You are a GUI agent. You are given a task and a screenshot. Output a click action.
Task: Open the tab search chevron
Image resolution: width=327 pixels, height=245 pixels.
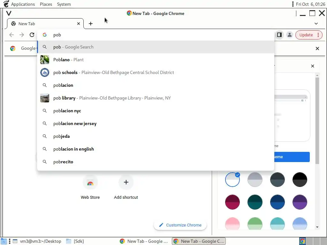316,24
